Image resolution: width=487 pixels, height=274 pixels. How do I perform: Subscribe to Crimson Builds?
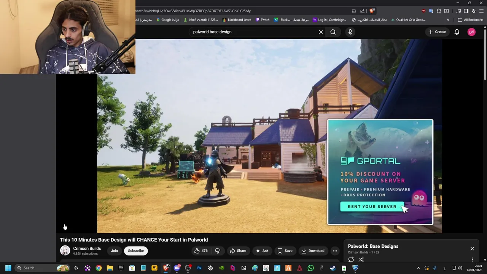[x=136, y=251]
